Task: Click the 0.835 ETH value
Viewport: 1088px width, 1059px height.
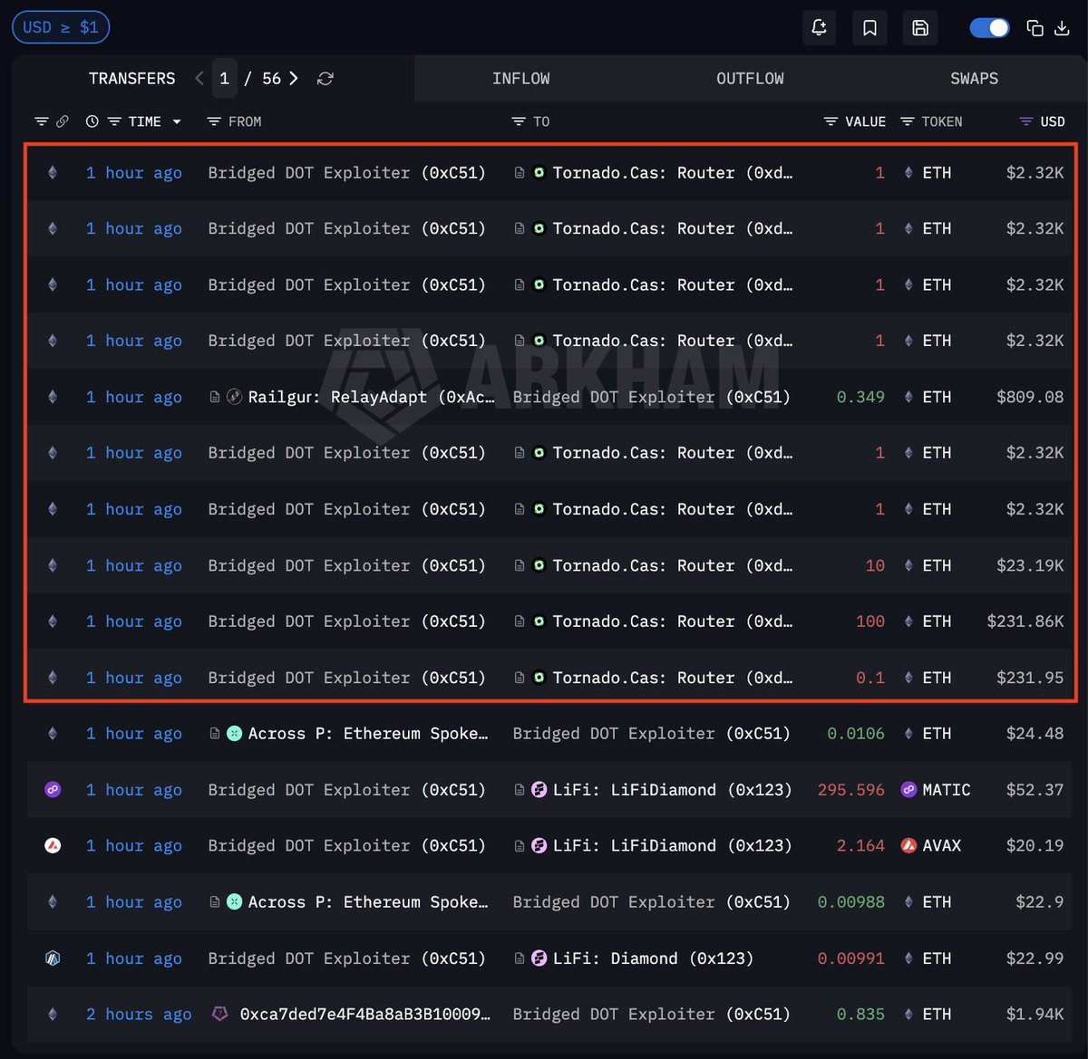Action: click(x=860, y=1015)
